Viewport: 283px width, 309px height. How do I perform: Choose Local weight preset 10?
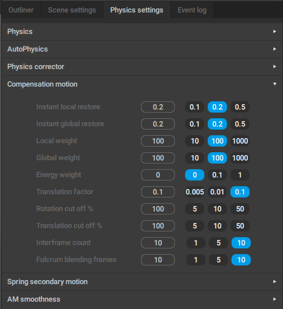[195, 141]
